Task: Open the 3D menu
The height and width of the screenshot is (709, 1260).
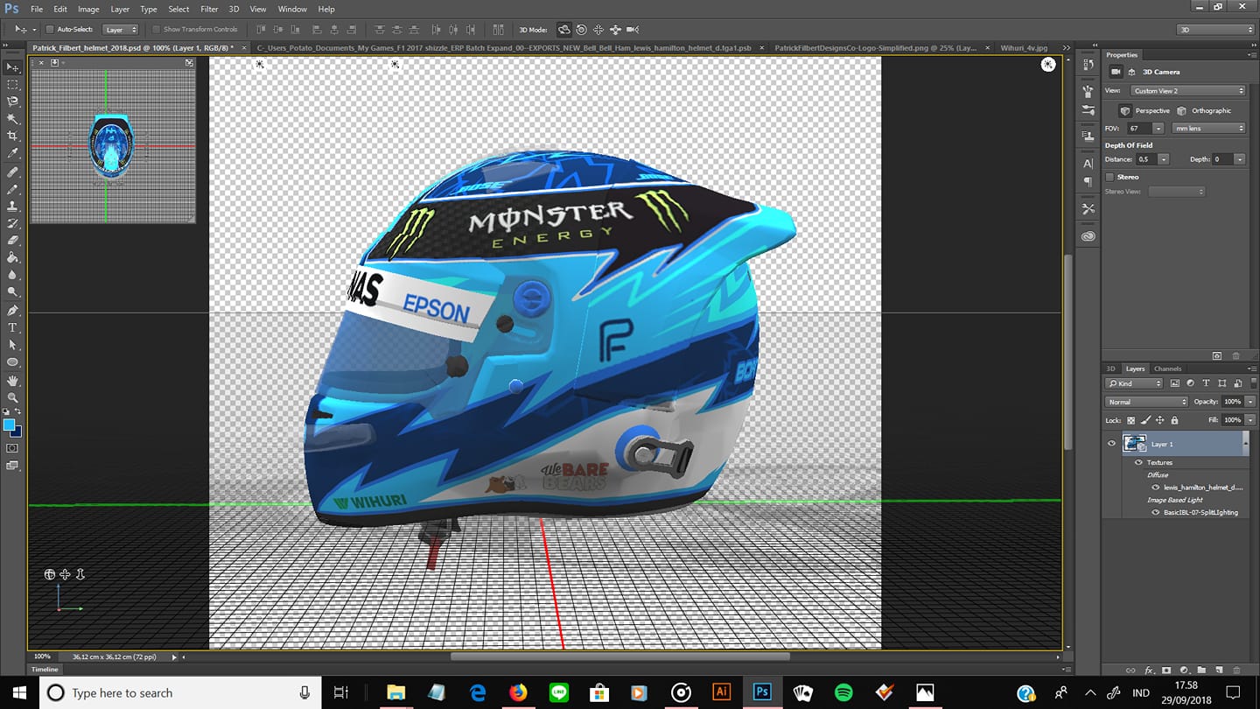Action: [234, 9]
